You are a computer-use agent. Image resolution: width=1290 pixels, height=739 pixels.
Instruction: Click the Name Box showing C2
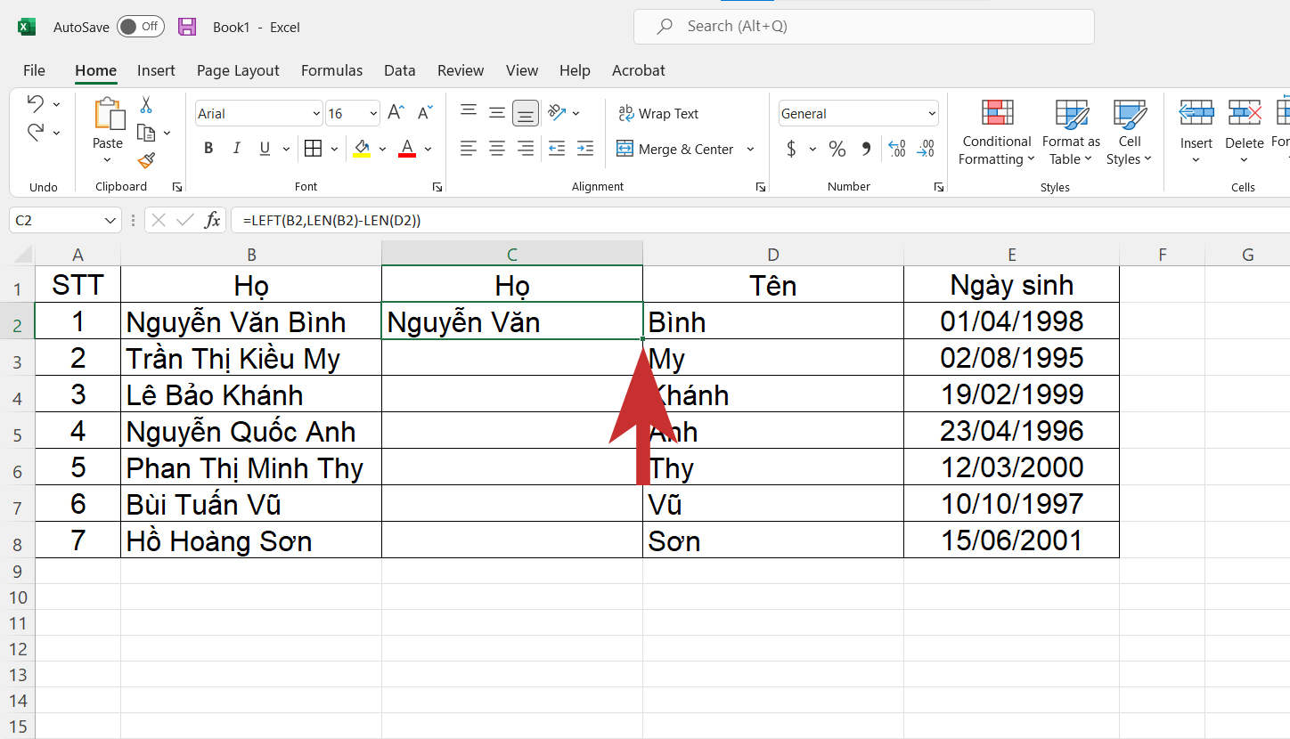pos(64,220)
